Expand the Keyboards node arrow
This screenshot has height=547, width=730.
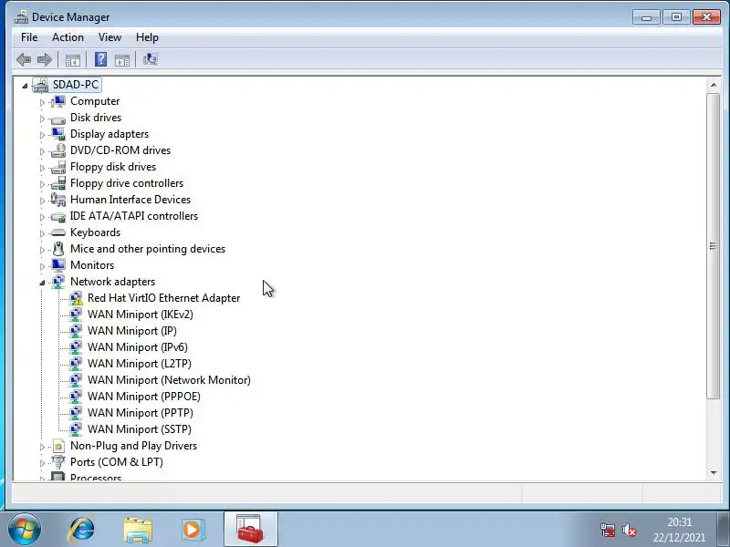point(42,233)
